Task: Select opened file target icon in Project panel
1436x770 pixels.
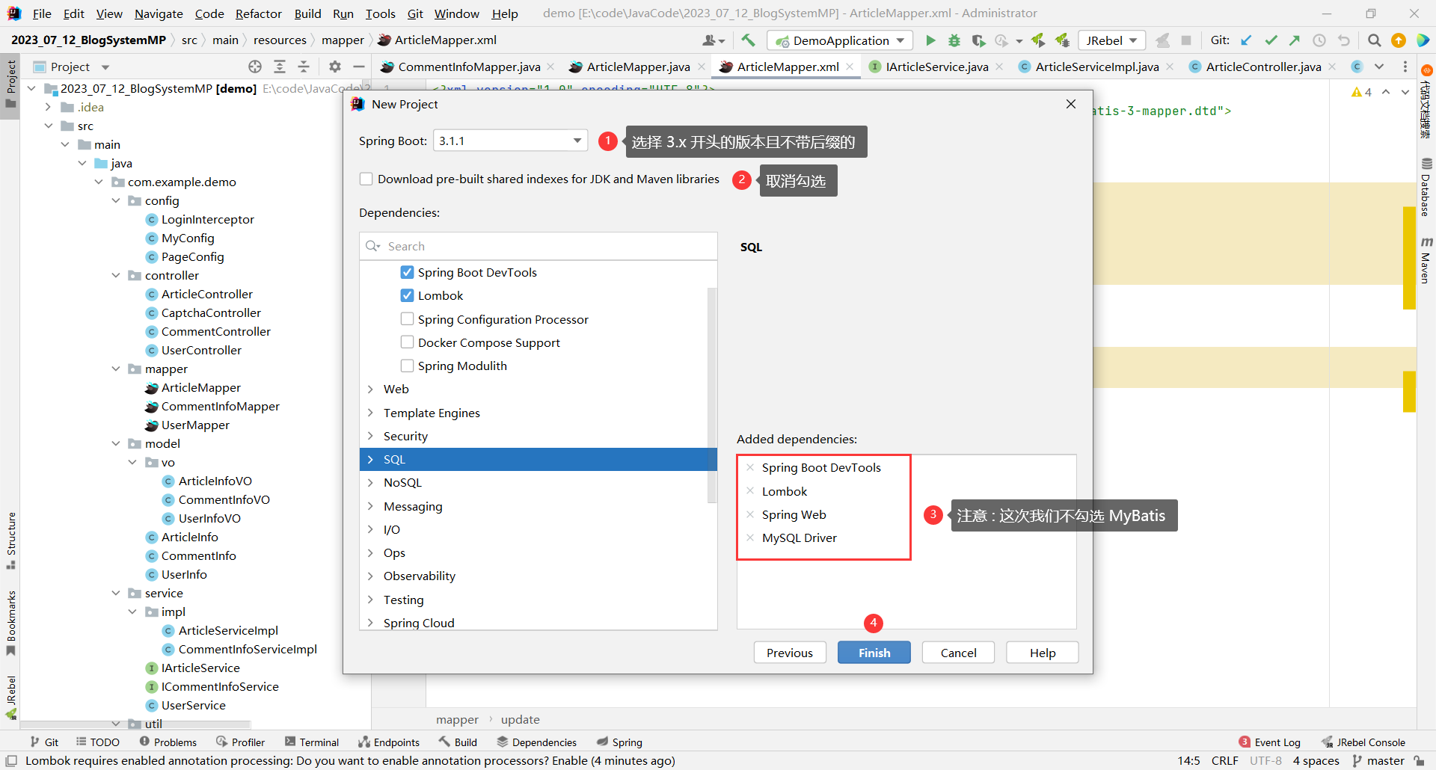Action: [255, 67]
